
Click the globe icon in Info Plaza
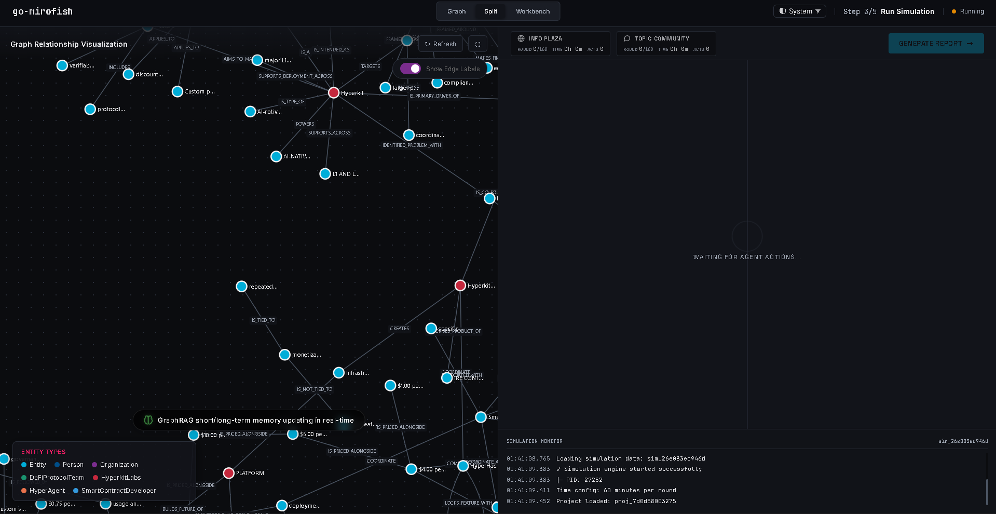tap(521, 38)
